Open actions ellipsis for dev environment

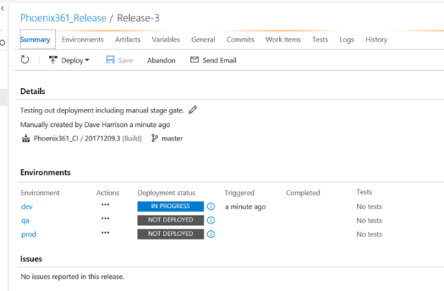pyautogui.click(x=105, y=206)
